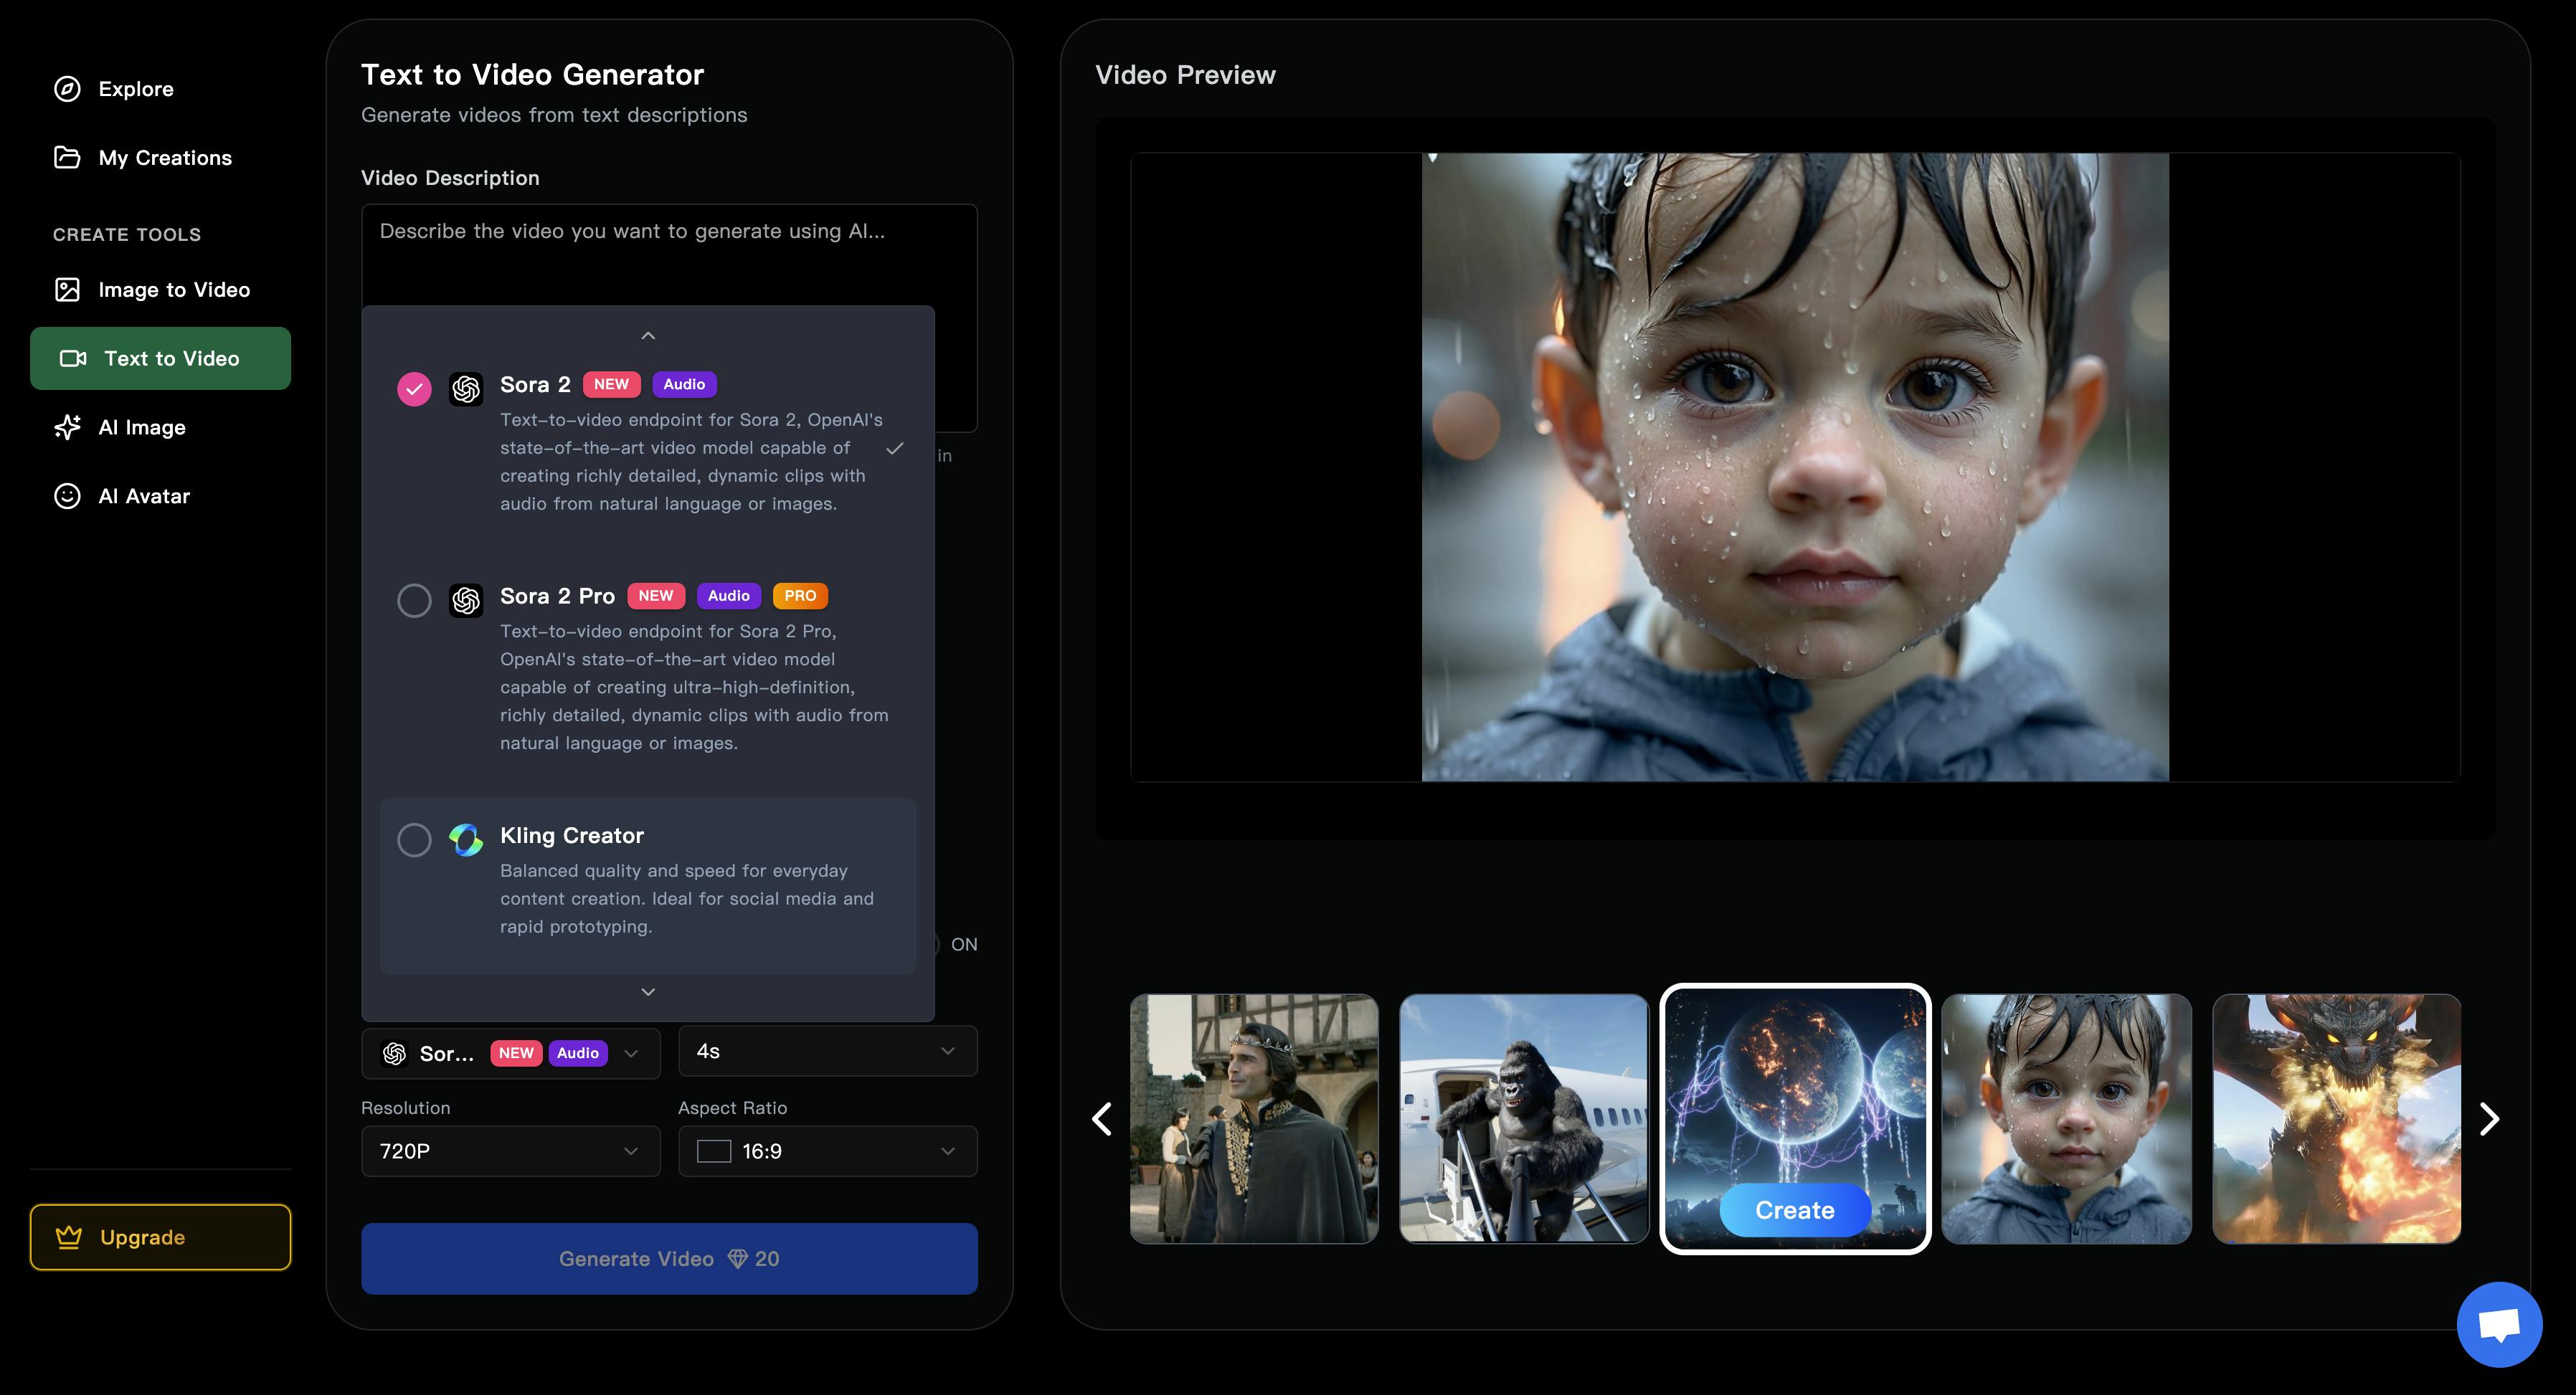Click the gorilla video thumbnail
Viewport: 2576px width, 1395px height.
[1524, 1118]
